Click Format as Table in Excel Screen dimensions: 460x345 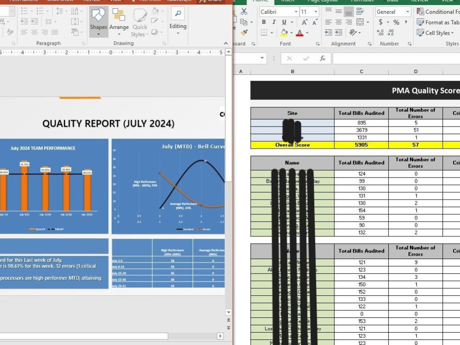438,22
